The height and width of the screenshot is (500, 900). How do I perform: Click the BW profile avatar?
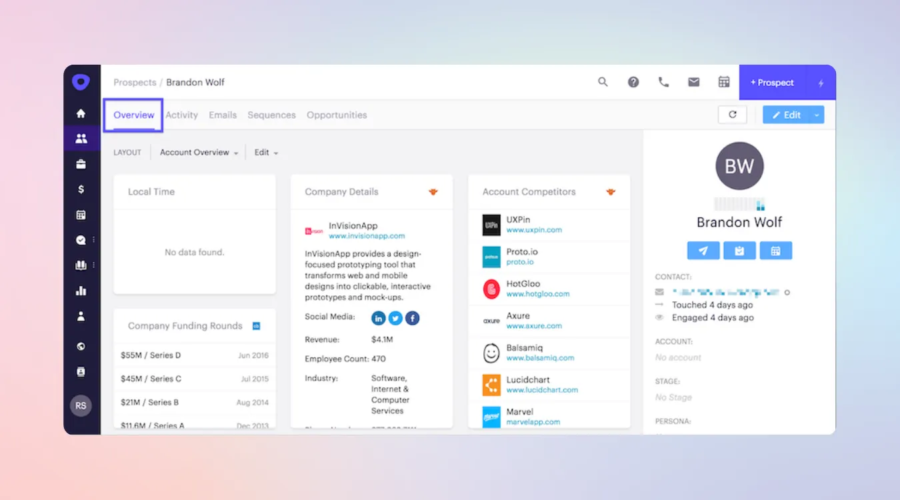click(739, 166)
